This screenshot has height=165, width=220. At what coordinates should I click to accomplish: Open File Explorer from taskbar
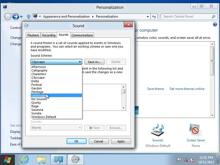pyautogui.click(x=42, y=160)
